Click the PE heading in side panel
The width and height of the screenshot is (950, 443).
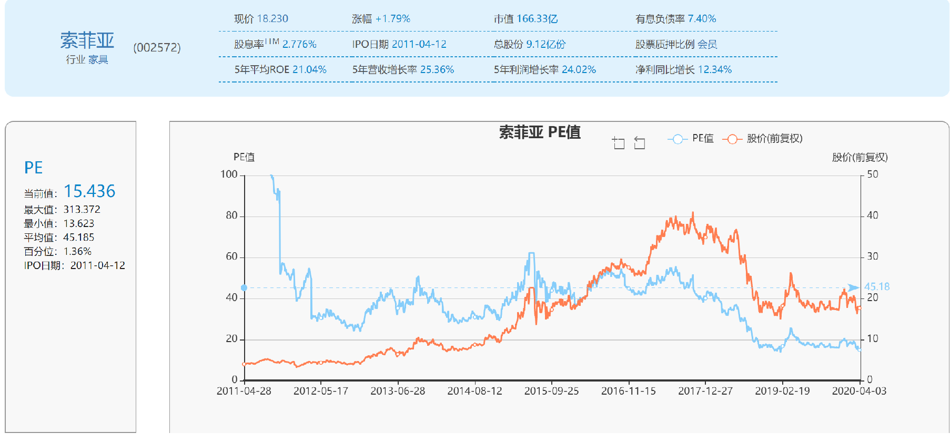(x=34, y=168)
